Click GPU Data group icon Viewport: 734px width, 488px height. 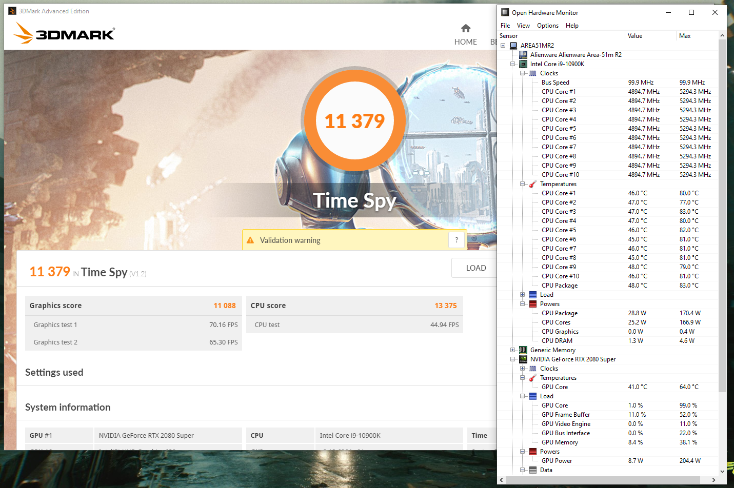(533, 470)
